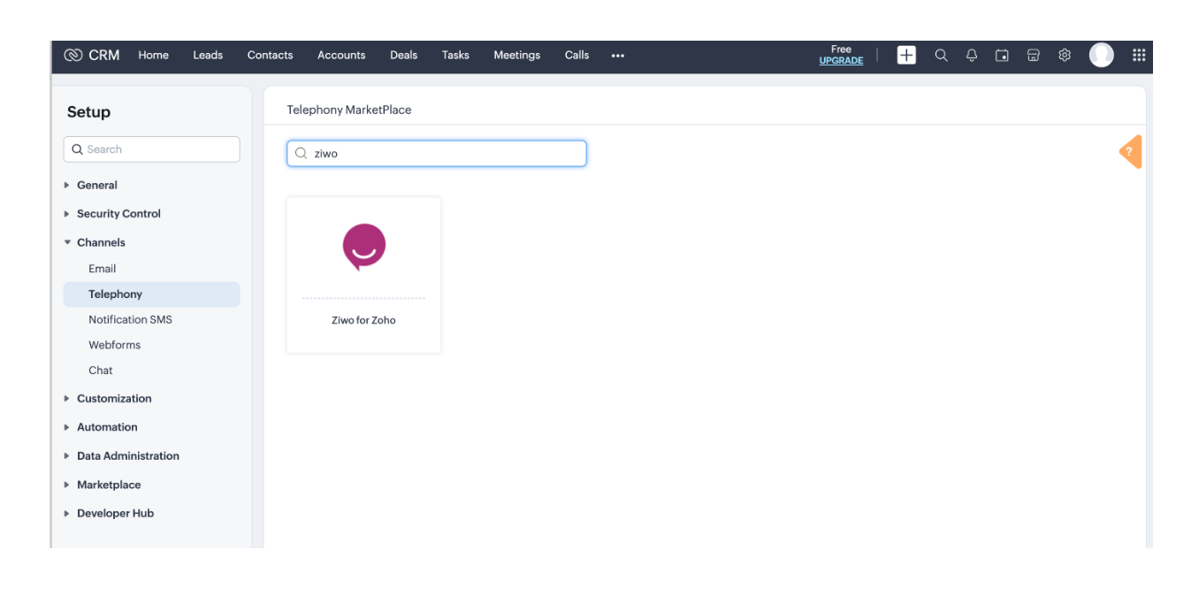Viewport: 1199px width, 596px height.
Task: Open the setup gear icon
Action: click(x=1065, y=55)
